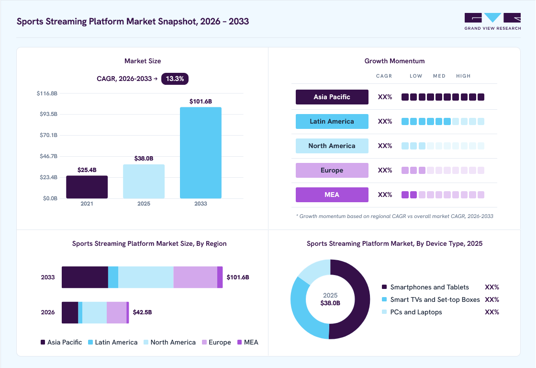
Task: Click the LOW column header
Action: click(416, 76)
